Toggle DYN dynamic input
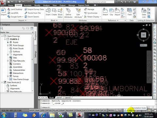This screenshot has height=118, width=157. (x=89, y=110)
